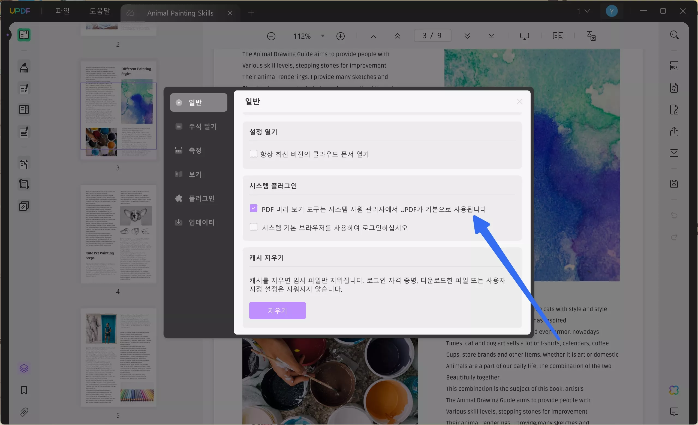Open the Convert PDF icon
The width and height of the screenshot is (698, 425).
coord(674,88)
